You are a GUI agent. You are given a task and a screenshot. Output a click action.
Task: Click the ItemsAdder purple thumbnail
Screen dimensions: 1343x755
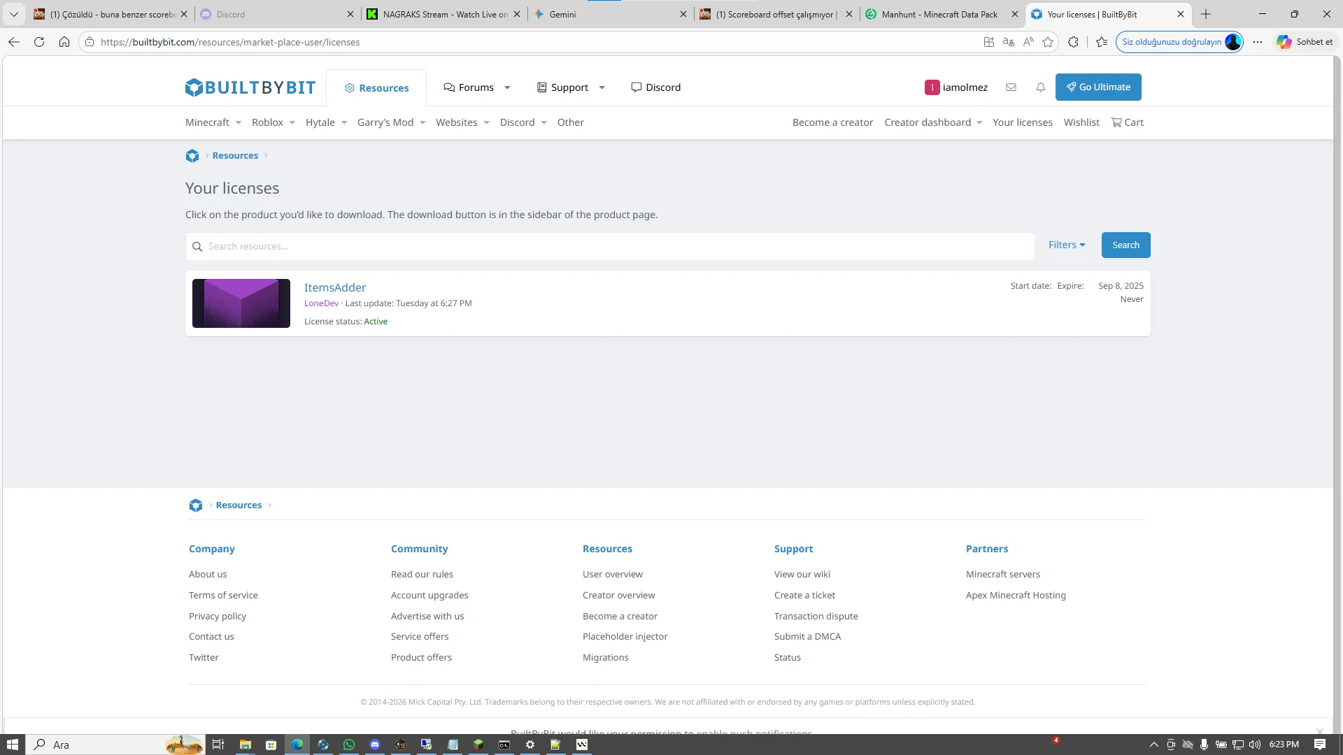point(241,303)
